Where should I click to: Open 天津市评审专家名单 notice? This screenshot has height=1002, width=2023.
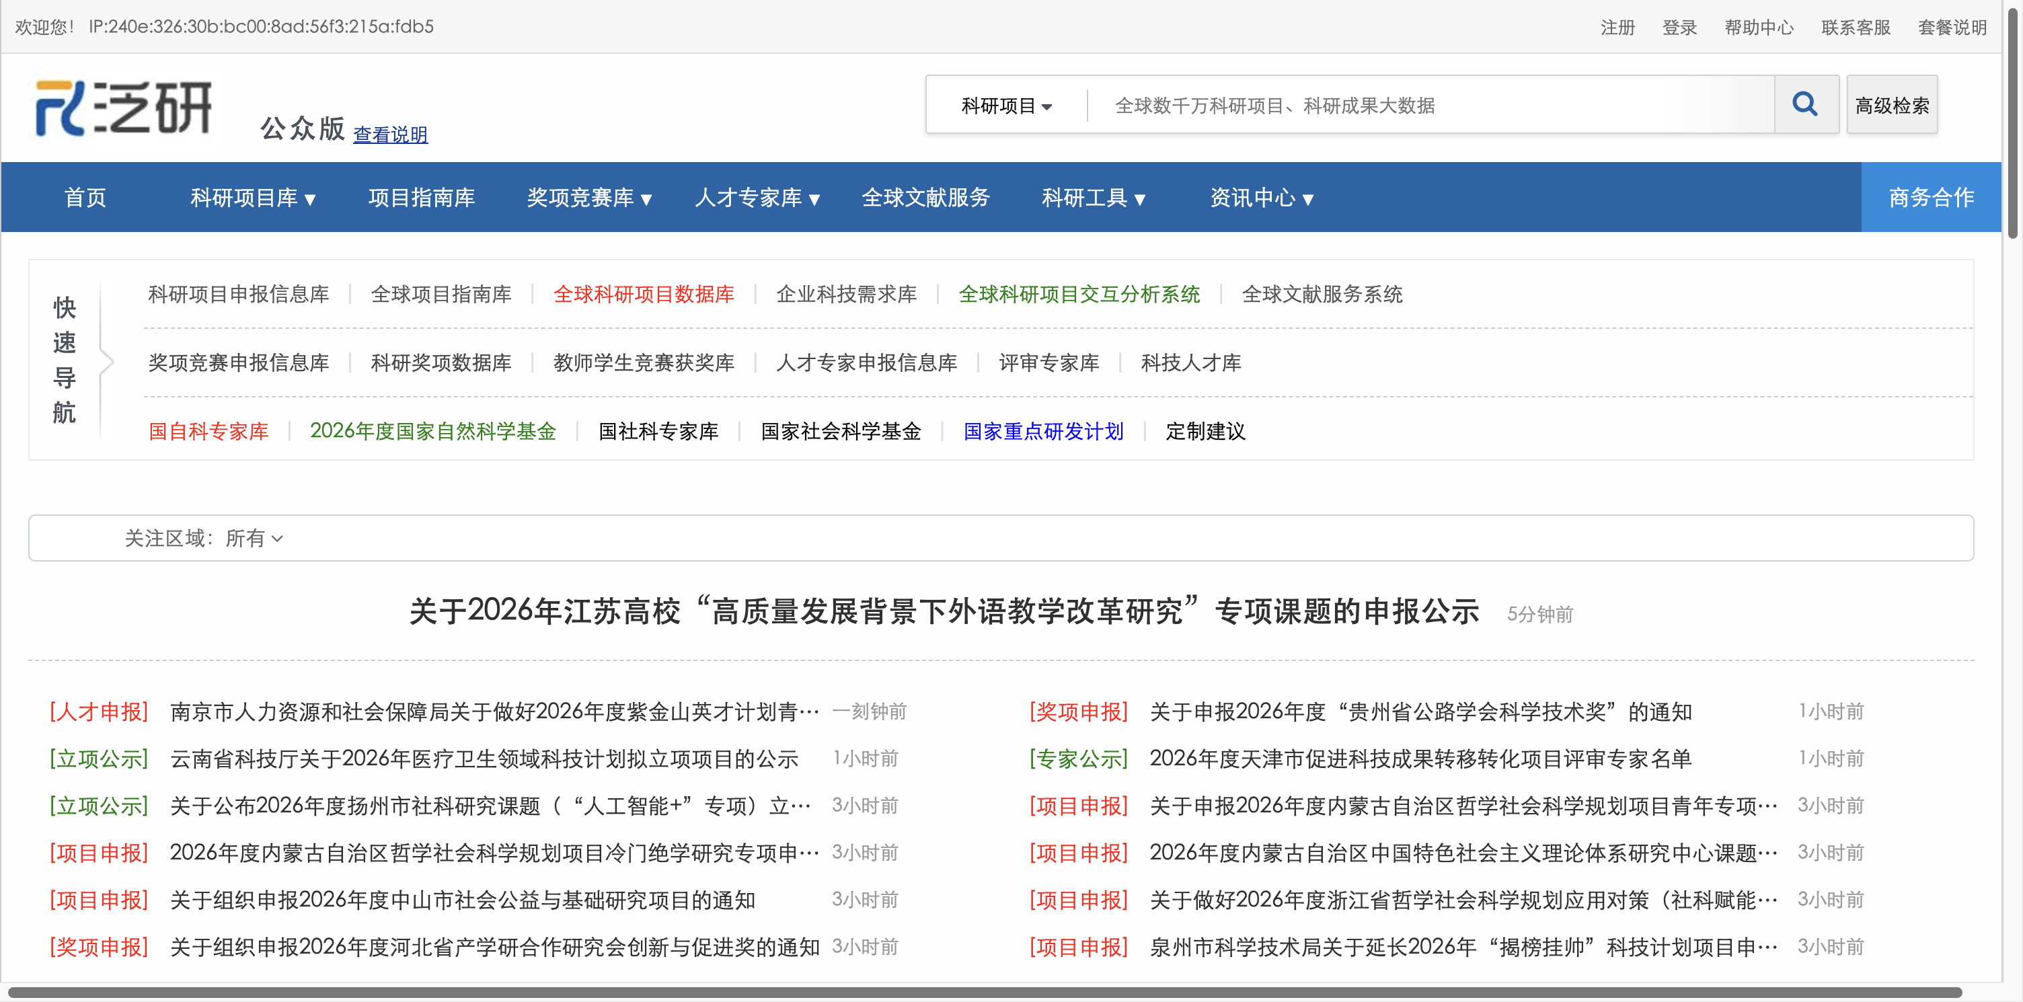point(1420,759)
